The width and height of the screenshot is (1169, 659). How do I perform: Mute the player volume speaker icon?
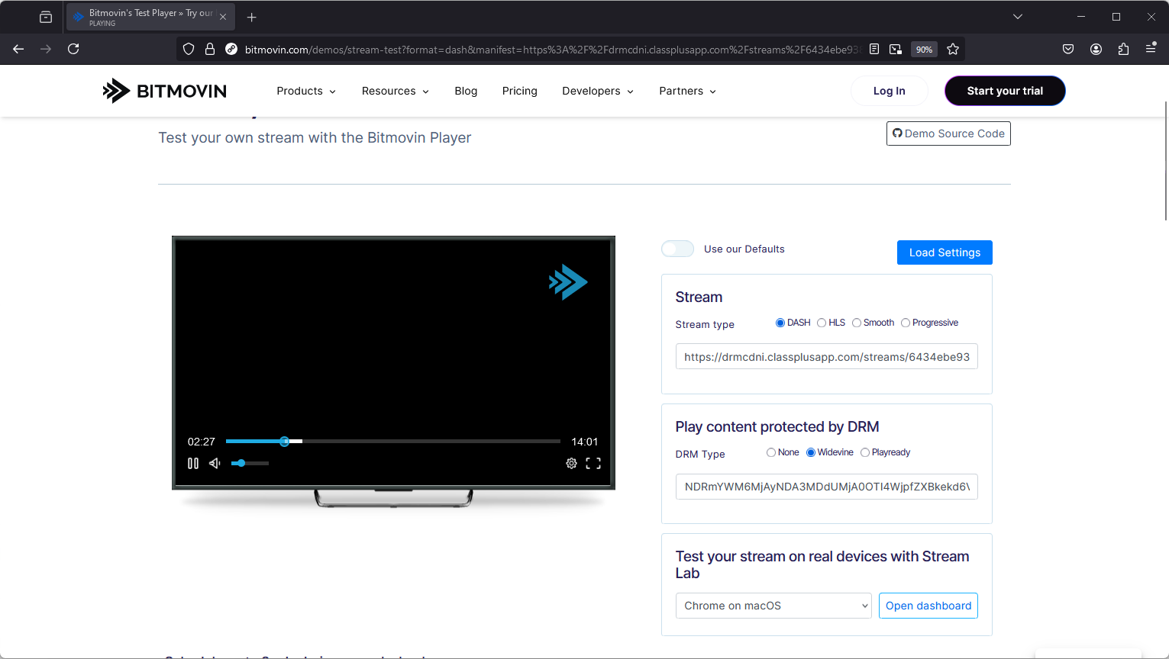[215, 463]
